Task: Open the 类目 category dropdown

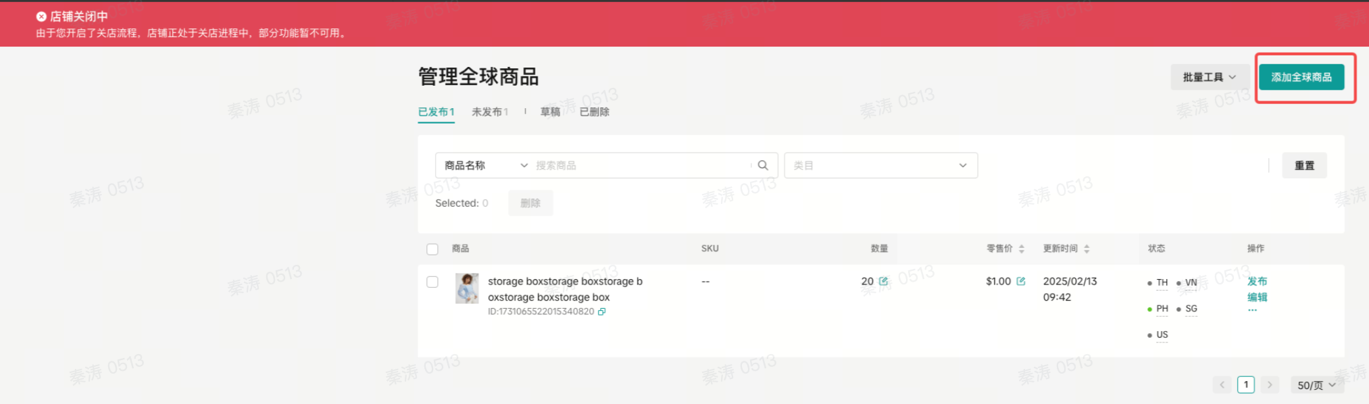Action: [880, 166]
